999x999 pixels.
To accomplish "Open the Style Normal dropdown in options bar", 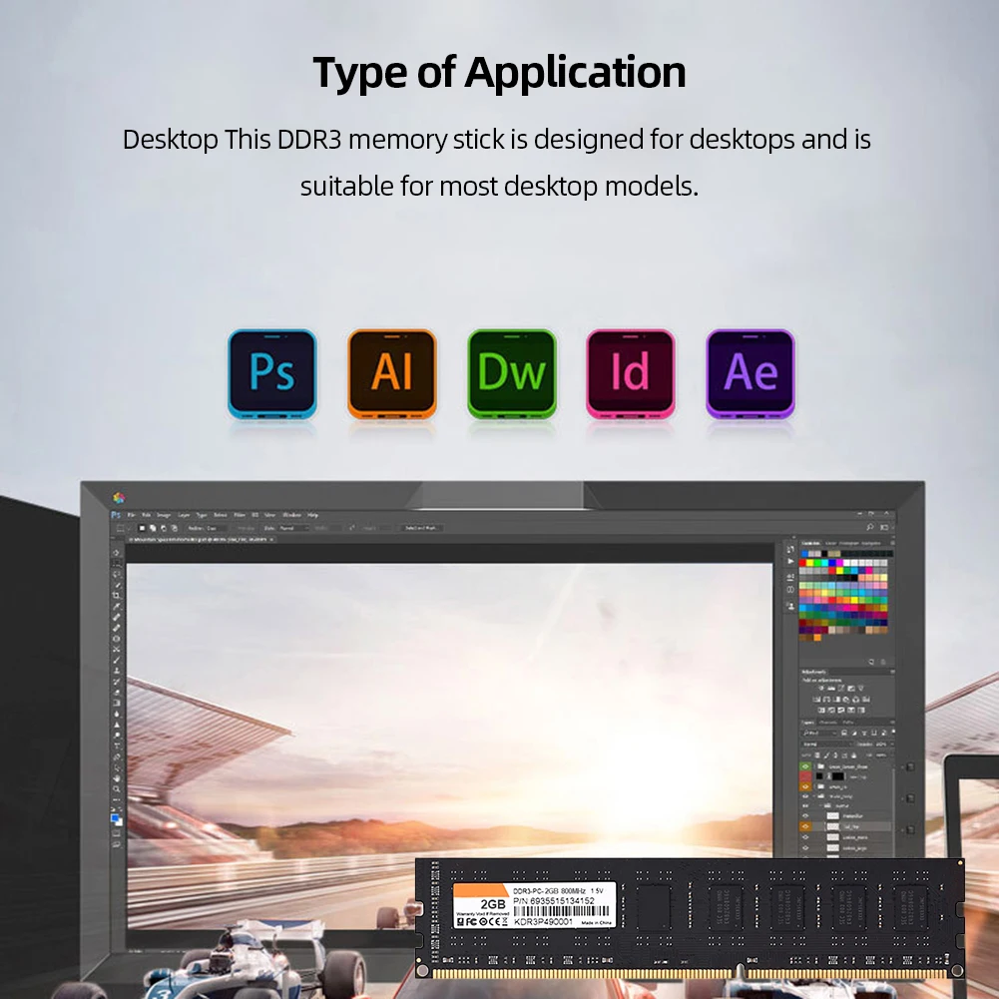I will [x=293, y=528].
